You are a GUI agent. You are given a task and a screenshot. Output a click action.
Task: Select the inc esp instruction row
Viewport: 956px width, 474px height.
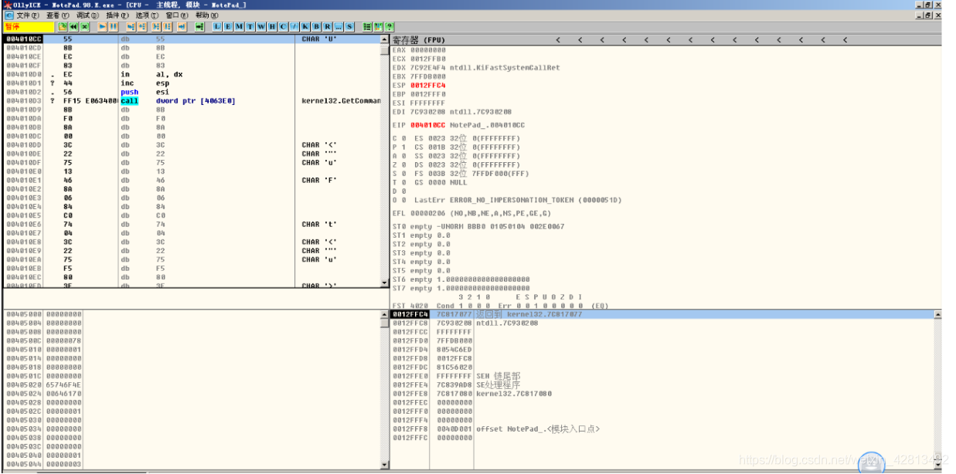(192, 83)
